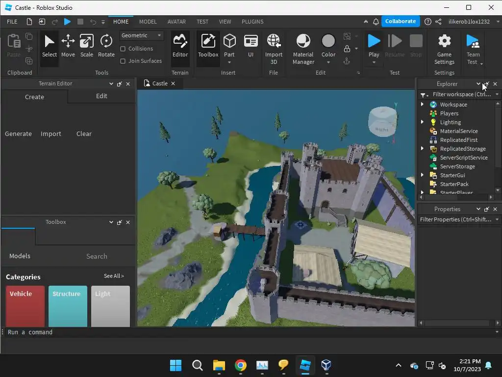Click Clear in Terrain Editor
502x377 pixels.
84,134
